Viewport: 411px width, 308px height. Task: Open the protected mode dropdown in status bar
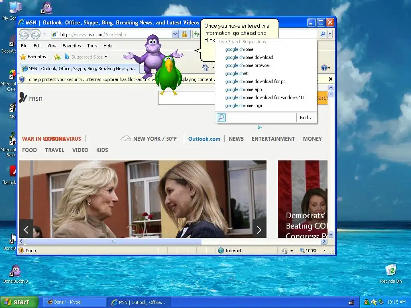[291, 251]
